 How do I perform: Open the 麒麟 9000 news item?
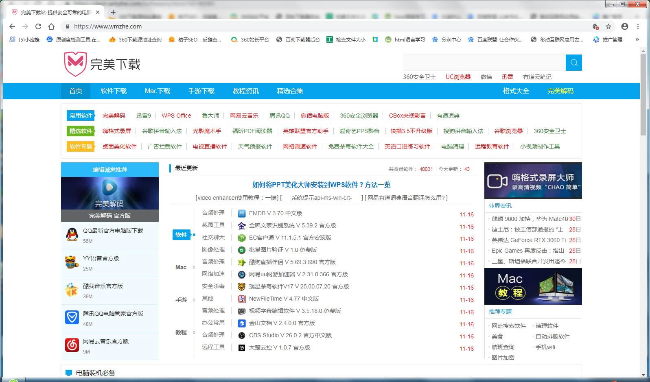pos(530,219)
